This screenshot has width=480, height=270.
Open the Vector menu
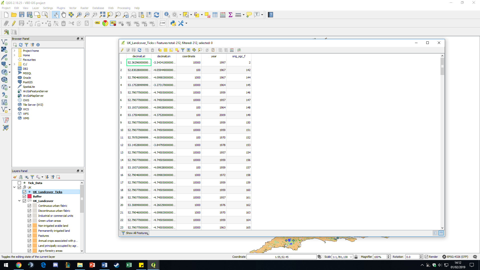coord(73,8)
